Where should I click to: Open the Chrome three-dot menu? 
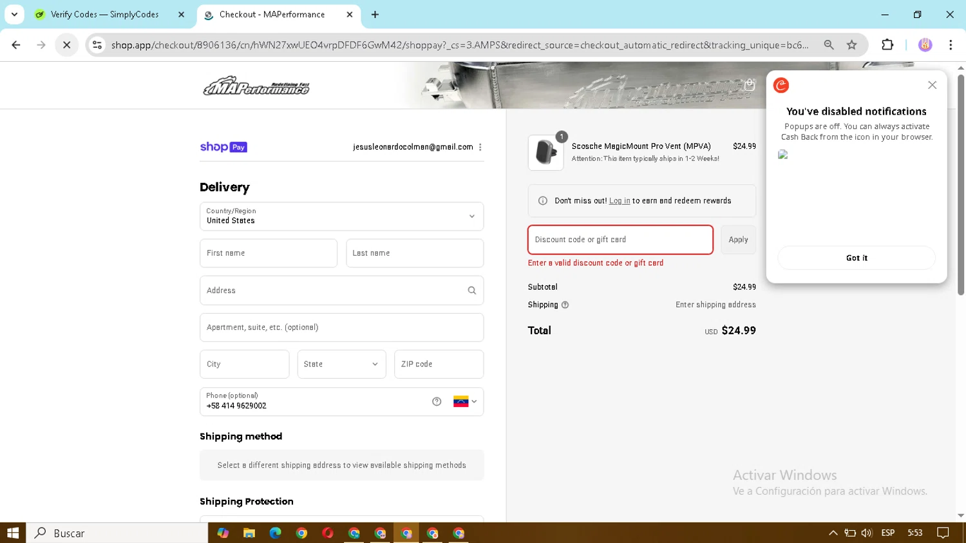pyautogui.click(x=951, y=45)
